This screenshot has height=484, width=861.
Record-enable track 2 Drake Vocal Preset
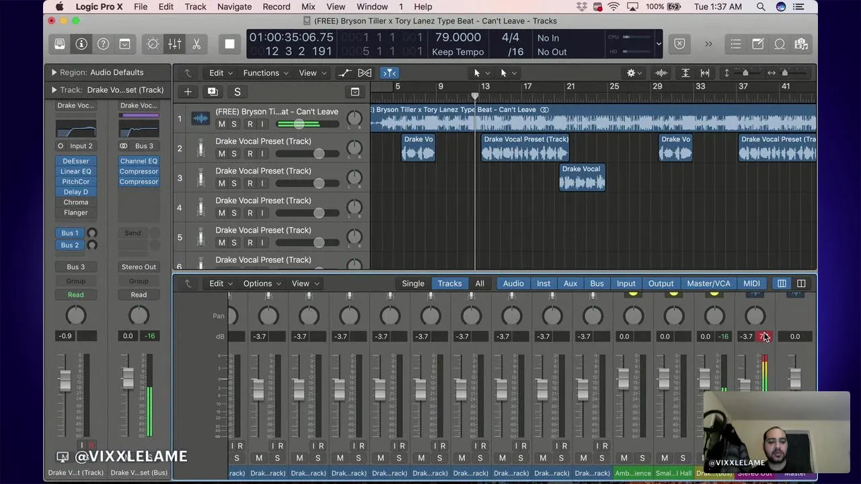click(x=250, y=153)
